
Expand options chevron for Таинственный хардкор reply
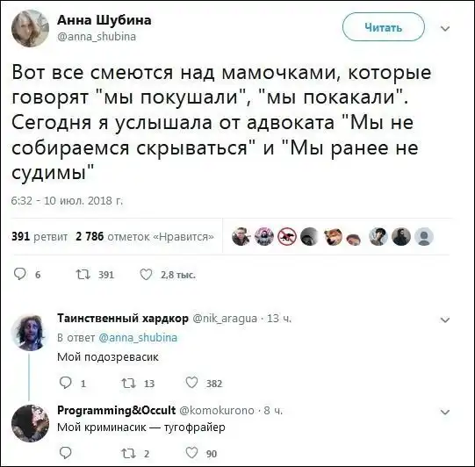[x=445, y=320]
